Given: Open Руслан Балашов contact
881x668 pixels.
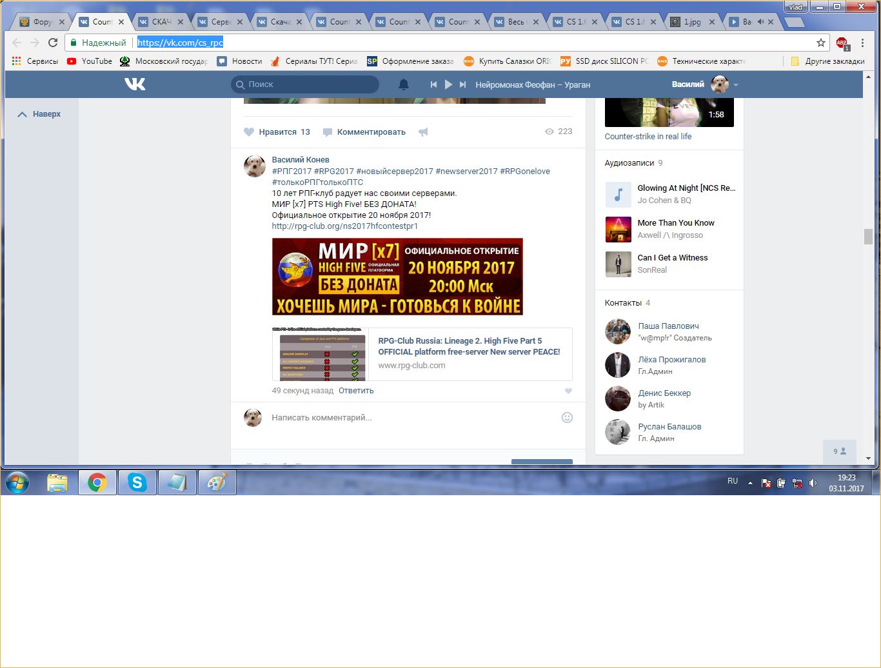Looking at the screenshot, I should (x=669, y=427).
